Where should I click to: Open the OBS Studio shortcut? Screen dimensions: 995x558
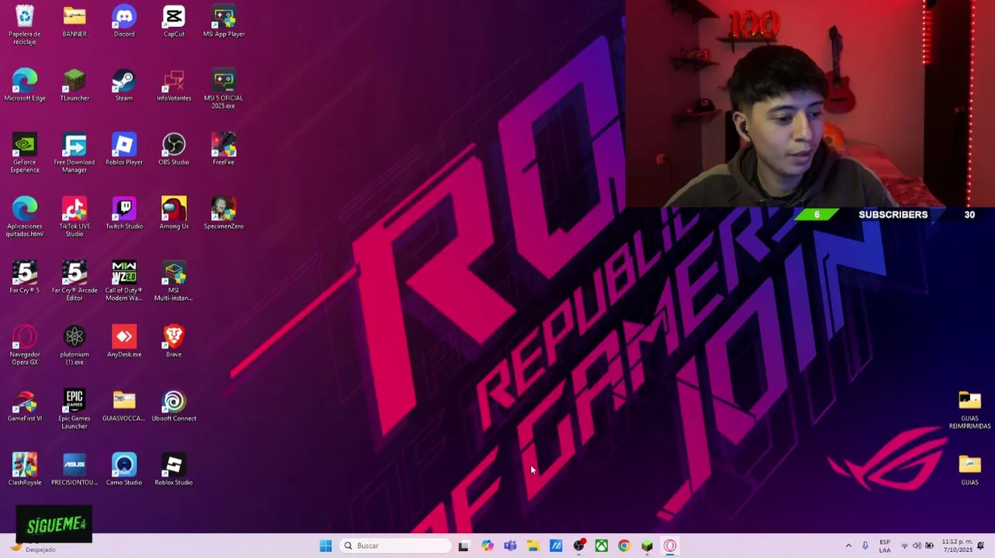pyautogui.click(x=174, y=149)
